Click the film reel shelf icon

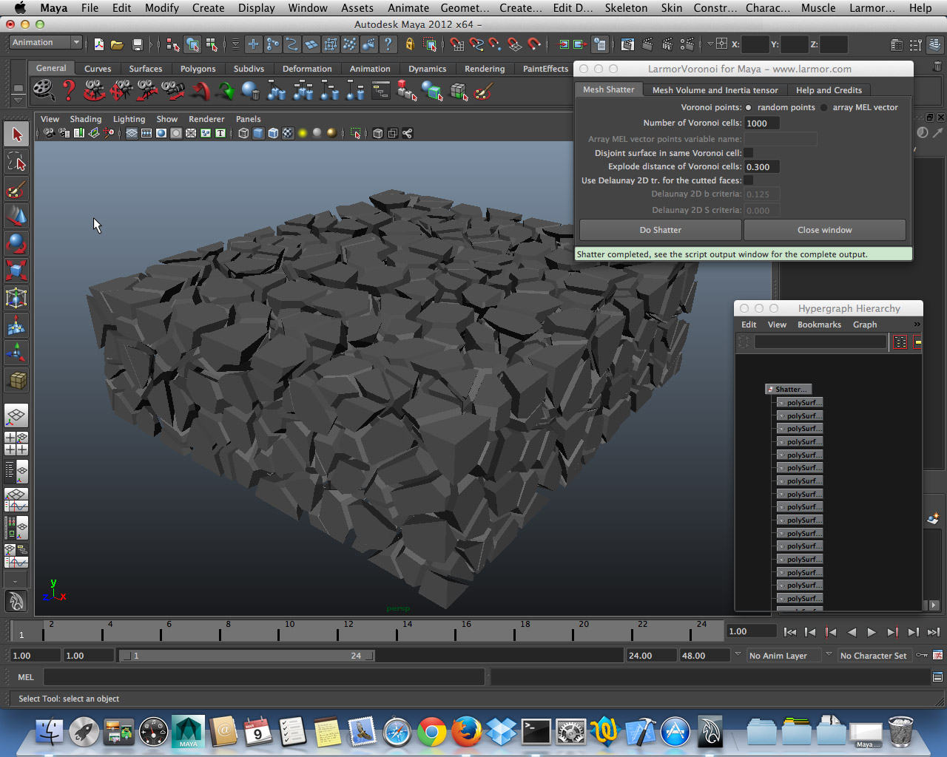coord(44,91)
